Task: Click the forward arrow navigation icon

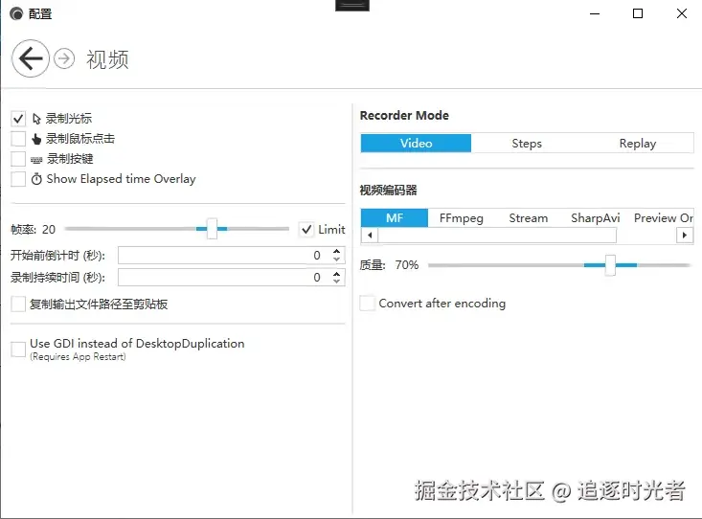Action: point(64,58)
